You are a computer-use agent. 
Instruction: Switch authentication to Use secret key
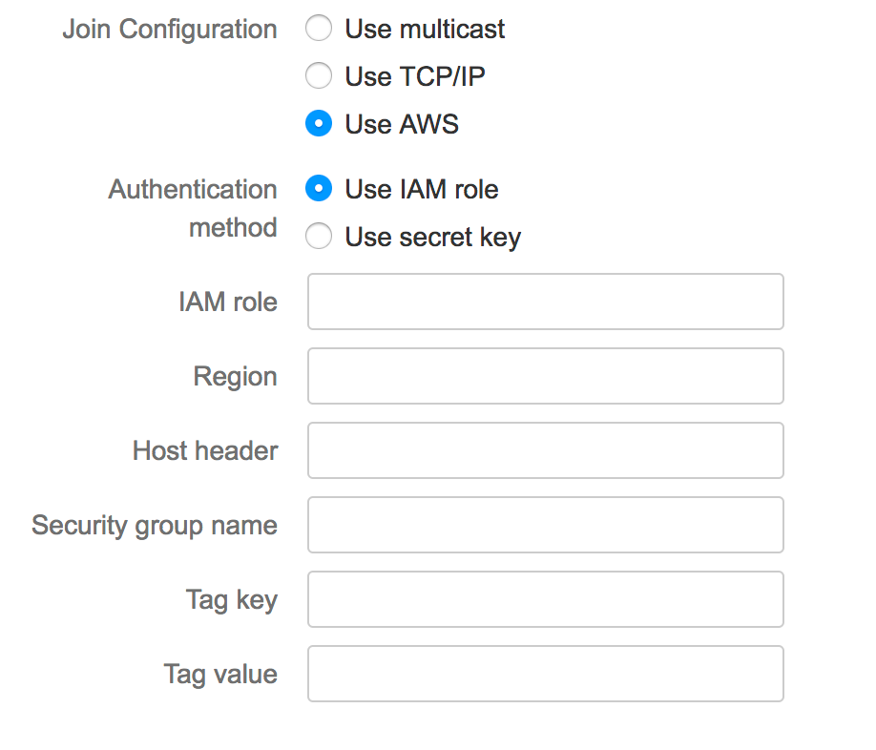(x=319, y=237)
